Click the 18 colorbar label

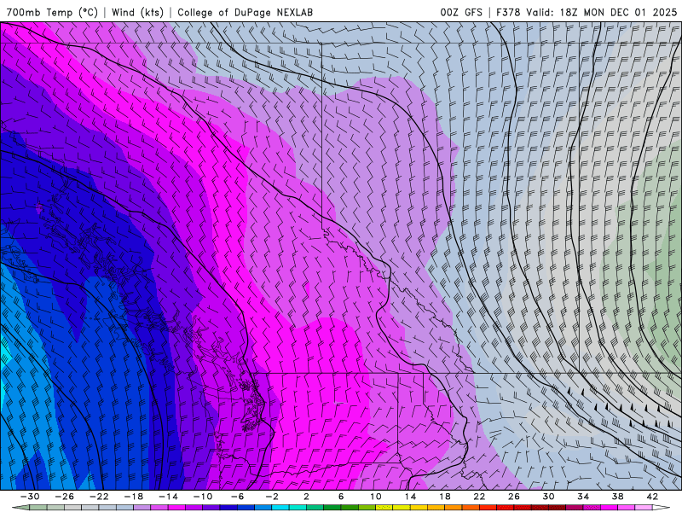click(x=444, y=497)
